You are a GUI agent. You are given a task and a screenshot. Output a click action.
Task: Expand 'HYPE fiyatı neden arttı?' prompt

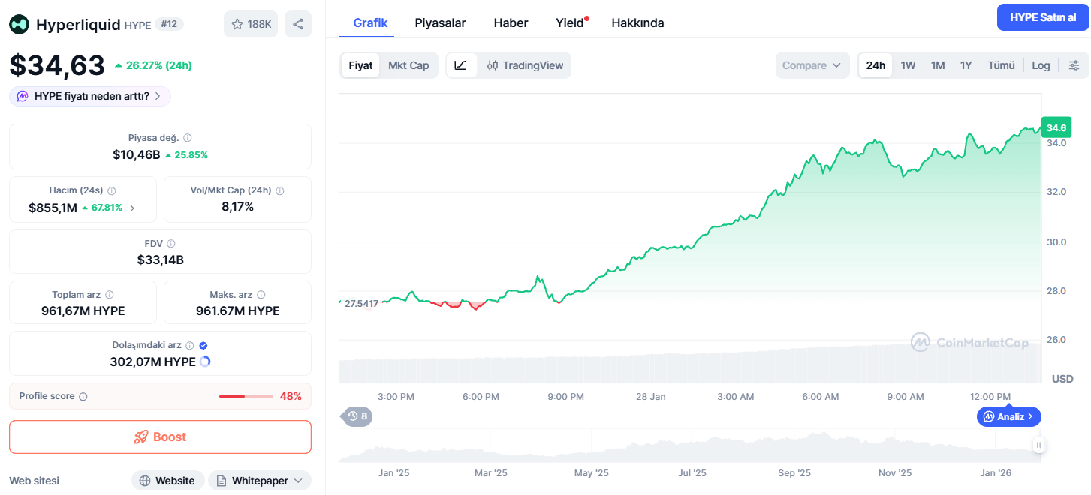tap(90, 96)
